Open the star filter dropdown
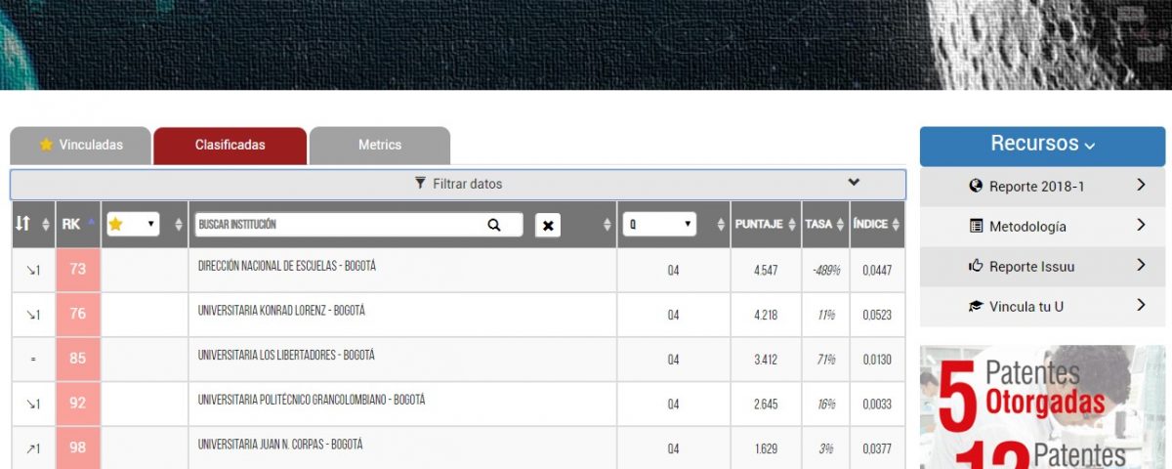1172x469 pixels. 133,224
